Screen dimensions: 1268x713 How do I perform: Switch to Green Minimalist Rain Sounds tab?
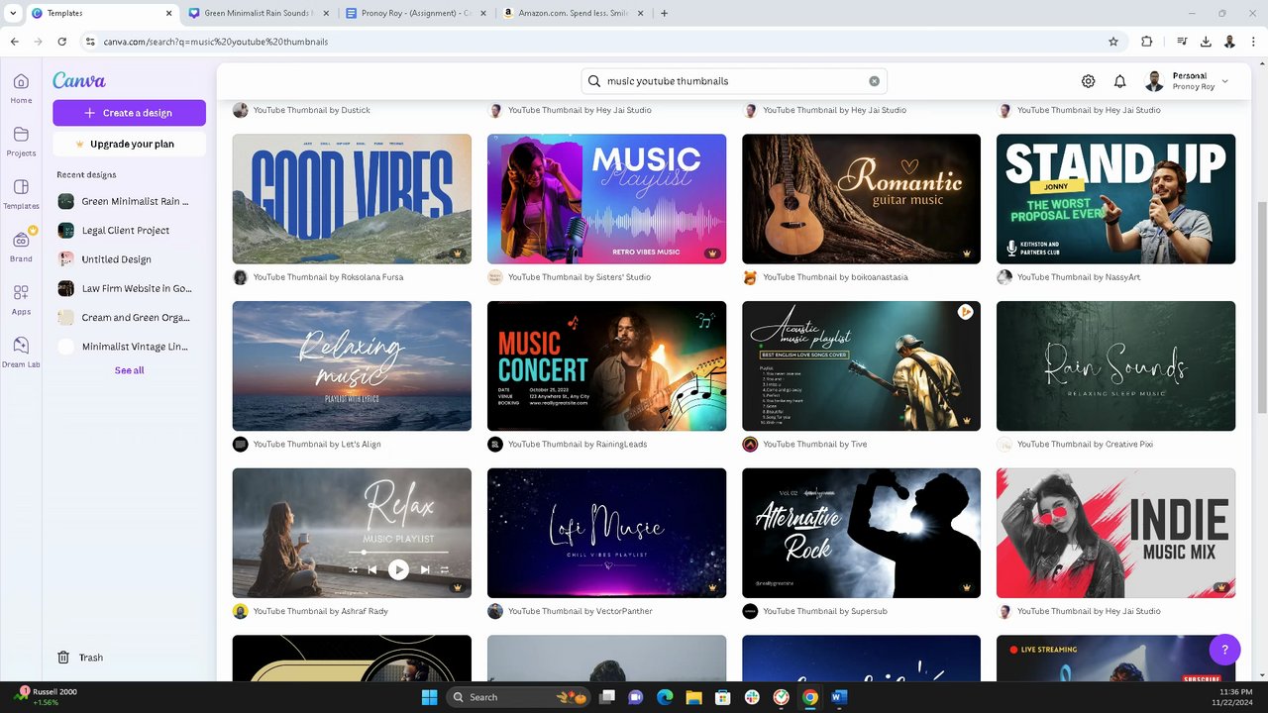(x=259, y=14)
